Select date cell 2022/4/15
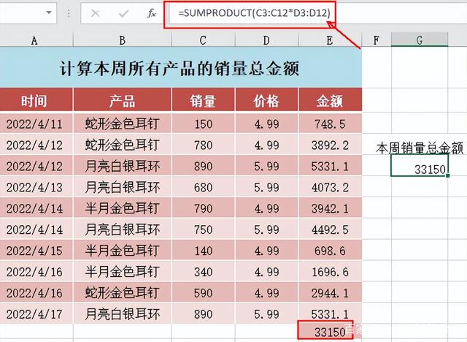467x342 pixels. (36, 250)
